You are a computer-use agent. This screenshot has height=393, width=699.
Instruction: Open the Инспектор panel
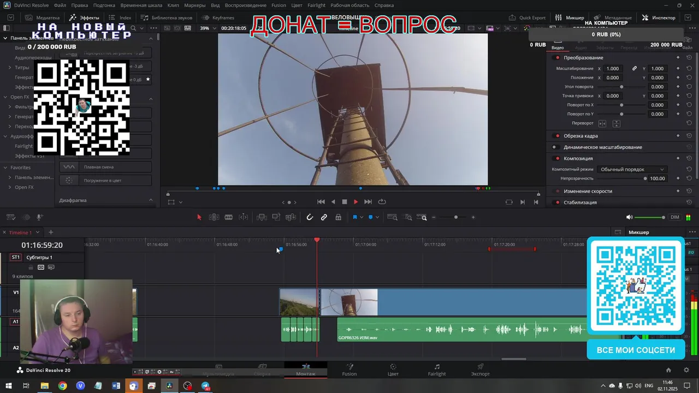click(659, 17)
